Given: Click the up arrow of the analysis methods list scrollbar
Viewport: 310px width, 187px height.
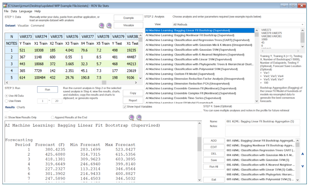Looking at the screenshot, I should point(257,30).
